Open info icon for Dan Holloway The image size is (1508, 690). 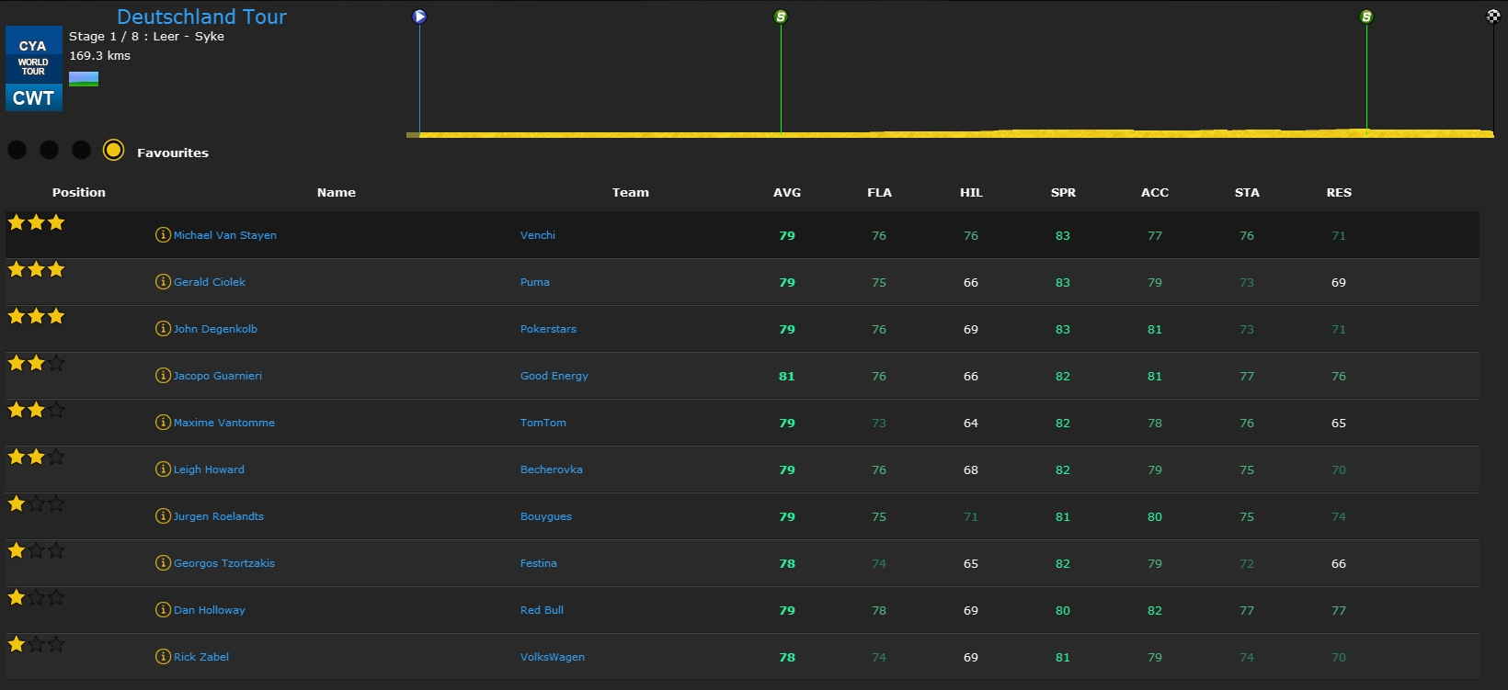(x=163, y=610)
